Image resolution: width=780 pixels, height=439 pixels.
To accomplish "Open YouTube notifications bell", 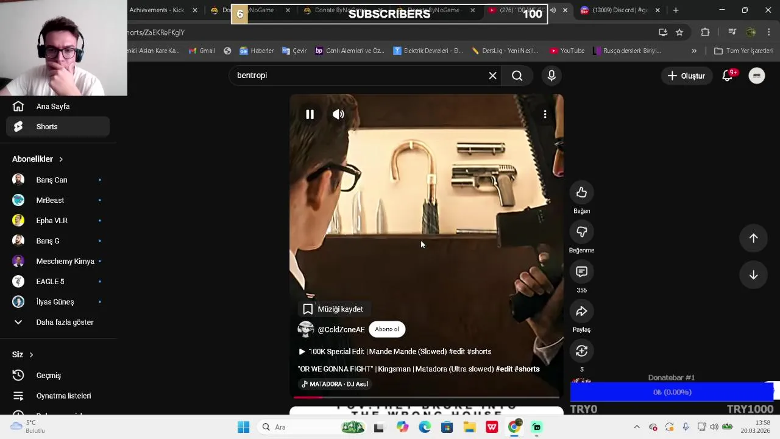I will click(727, 76).
